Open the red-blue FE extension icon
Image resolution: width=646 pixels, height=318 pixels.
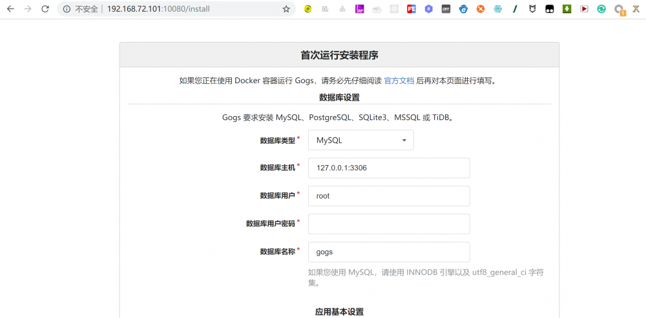[x=411, y=9]
